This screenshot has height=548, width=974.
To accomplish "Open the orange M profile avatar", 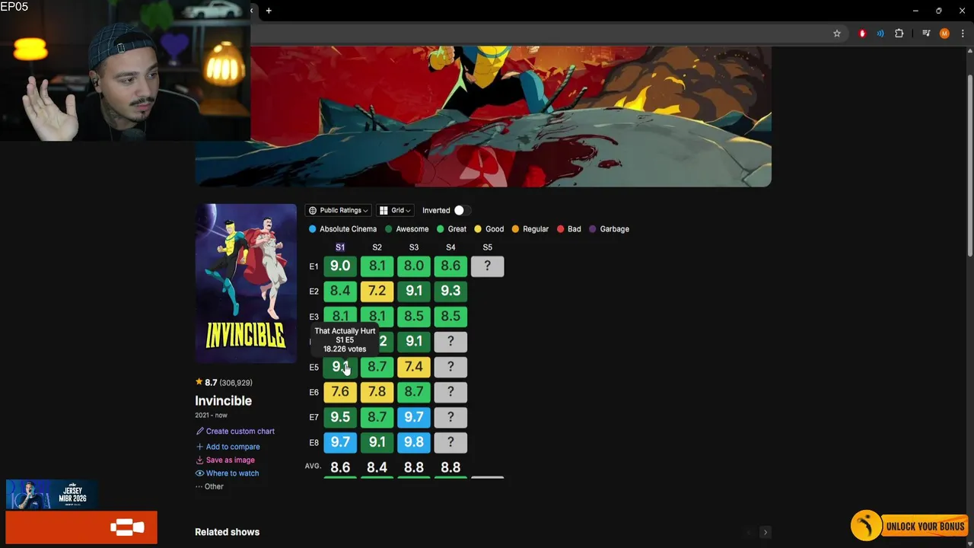I will click(944, 33).
